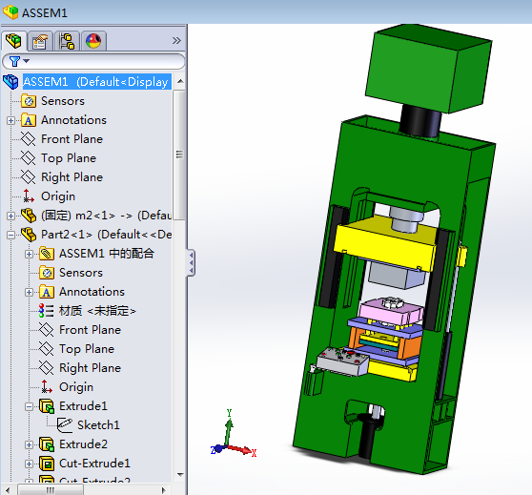Switch to the ConfigurationManager tab
The image size is (532, 495).
pos(67,41)
